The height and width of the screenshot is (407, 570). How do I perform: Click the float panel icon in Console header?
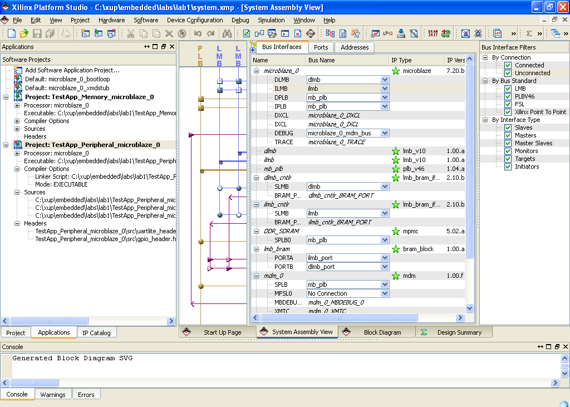click(x=557, y=347)
